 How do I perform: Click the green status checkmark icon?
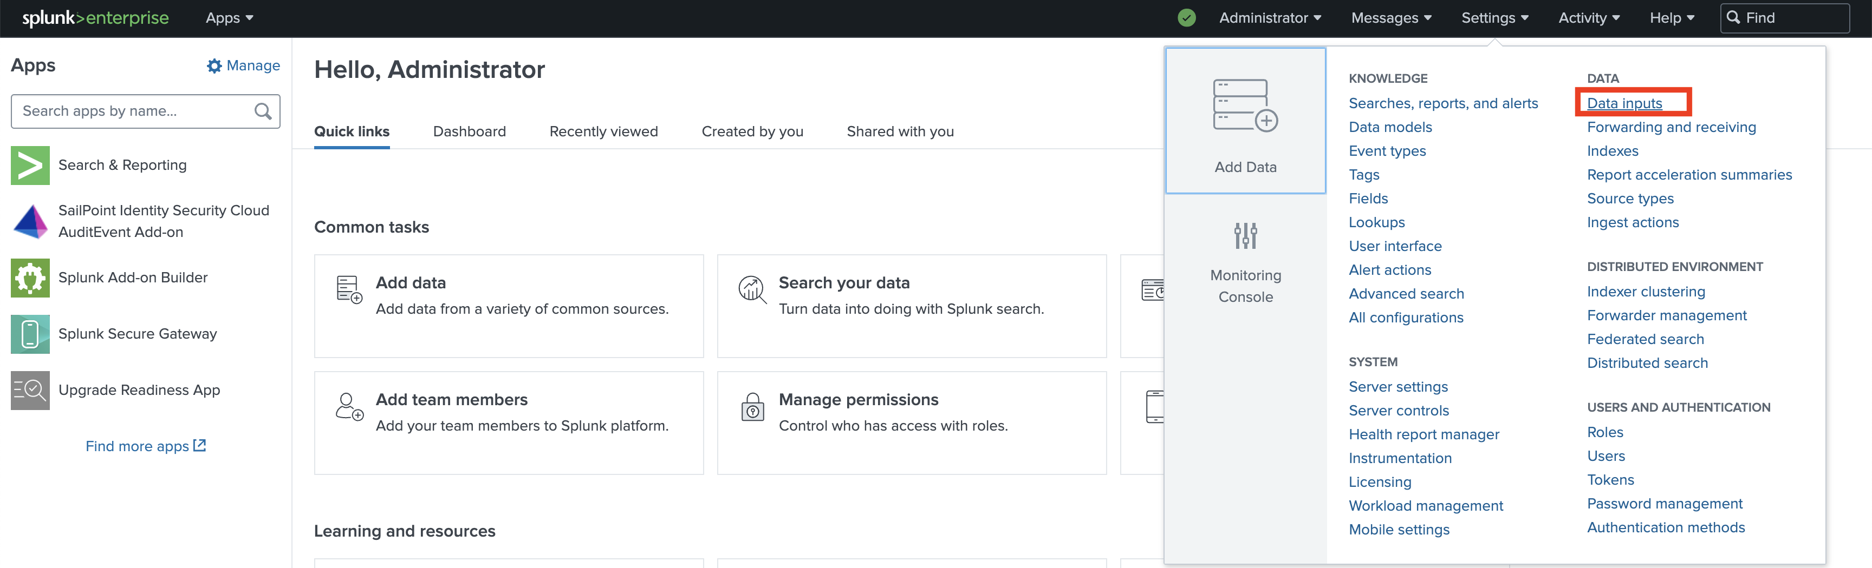(x=1187, y=17)
